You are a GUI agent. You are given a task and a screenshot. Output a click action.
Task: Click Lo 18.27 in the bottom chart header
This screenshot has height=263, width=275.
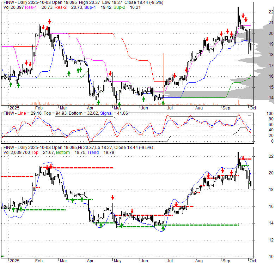(104, 148)
